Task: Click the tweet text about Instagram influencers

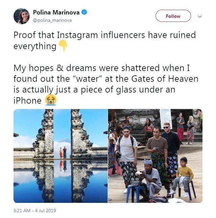Action: (105, 40)
